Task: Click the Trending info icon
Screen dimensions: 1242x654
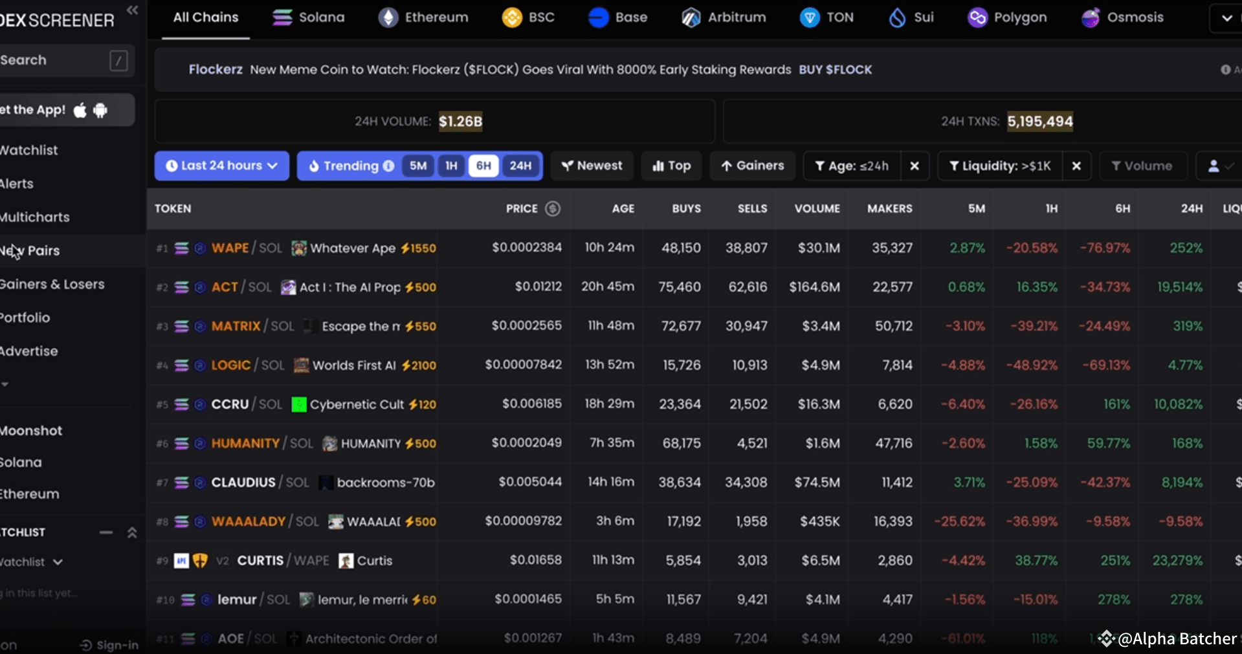Action: [x=388, y=166]
